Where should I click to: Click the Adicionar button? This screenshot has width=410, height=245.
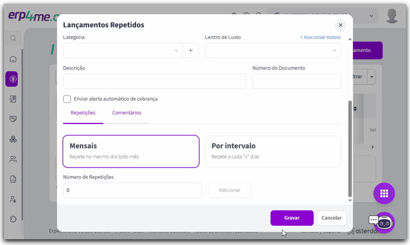[230, 190]
